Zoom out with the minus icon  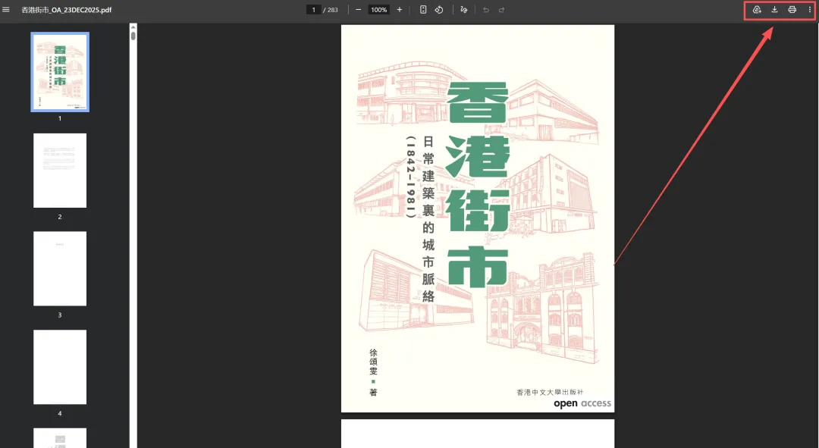point(358,9)
